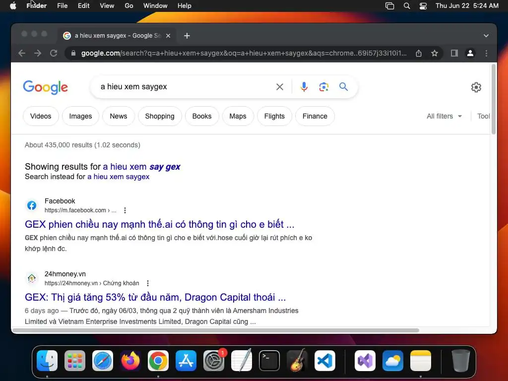Viewport: 508px width, 381px height.
Task: Expand the All filters dropdown
Action: tap(444, 116)
